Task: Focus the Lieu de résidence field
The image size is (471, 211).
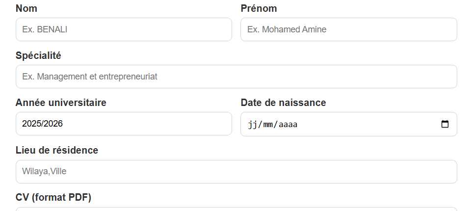Action: click(x=236, y=172)
